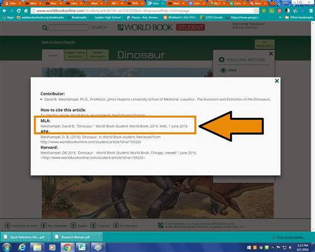315x252 pixels.
Task: Bookmark this page with the star icon
Action: click(256, 11)
